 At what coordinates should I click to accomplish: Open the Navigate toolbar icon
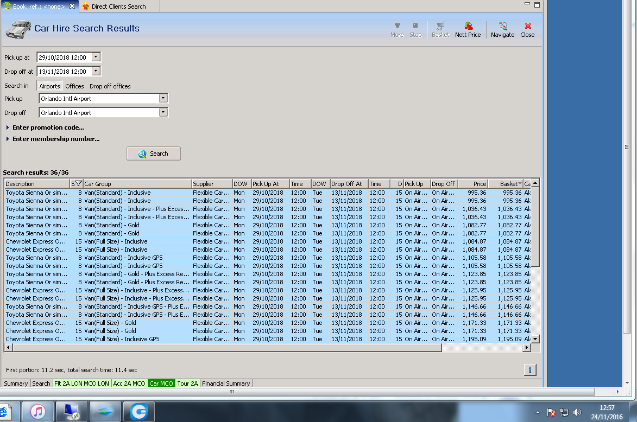tap(502, 30)
